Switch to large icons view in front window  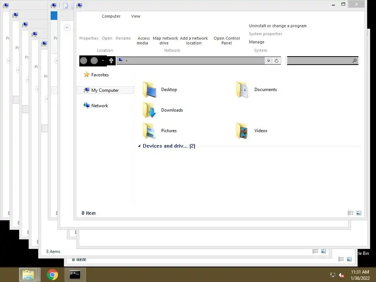[359, 213]
